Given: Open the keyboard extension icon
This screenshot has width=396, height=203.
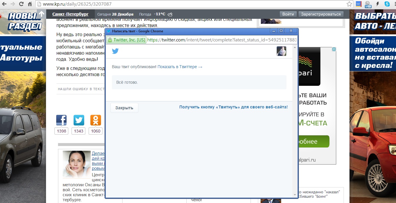Looking at the screenshot, I should [x=359, y=4].
